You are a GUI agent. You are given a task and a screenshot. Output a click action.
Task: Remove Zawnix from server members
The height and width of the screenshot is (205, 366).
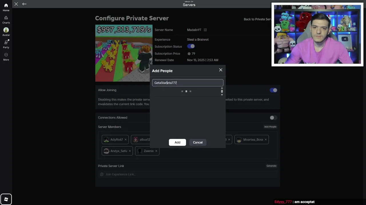(156, 151)
